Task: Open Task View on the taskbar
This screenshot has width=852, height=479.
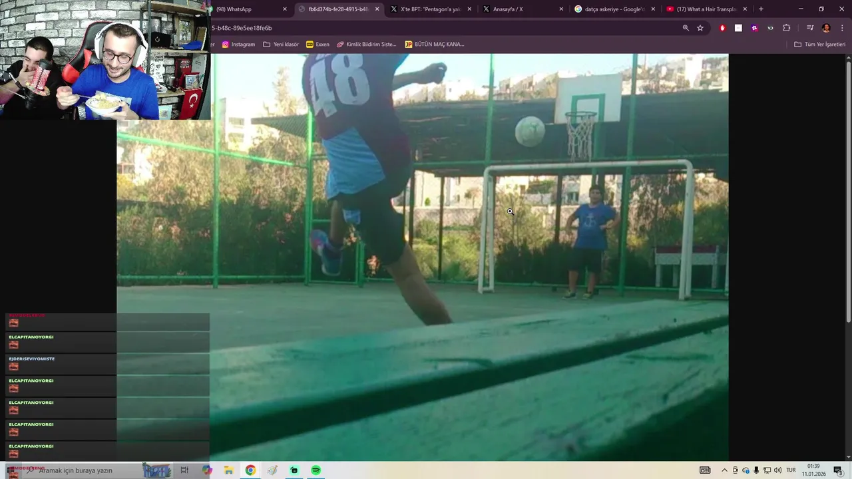Action: [x=184, y=470]
